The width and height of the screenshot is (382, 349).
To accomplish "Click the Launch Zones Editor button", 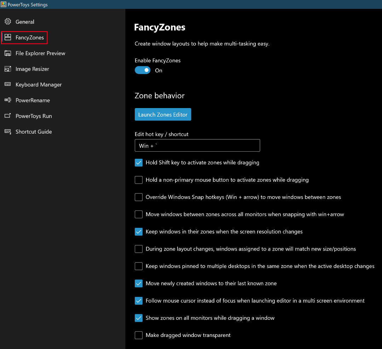I will point(163,114).
